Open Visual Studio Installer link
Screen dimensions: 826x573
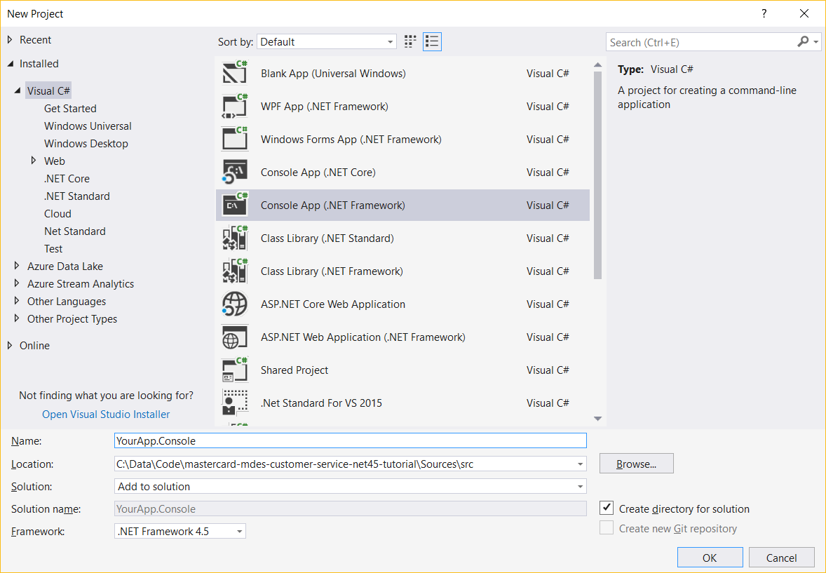pos(106,414)
